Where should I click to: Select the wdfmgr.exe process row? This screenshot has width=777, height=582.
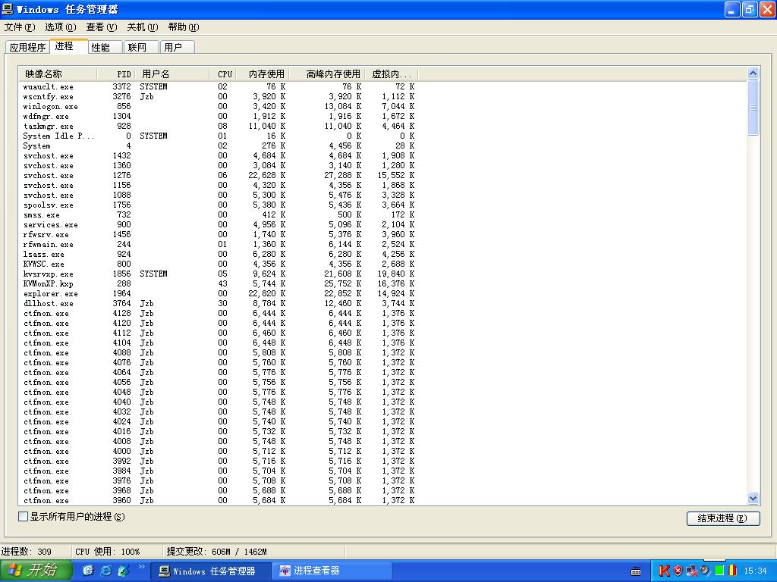[x=218, y=116]
